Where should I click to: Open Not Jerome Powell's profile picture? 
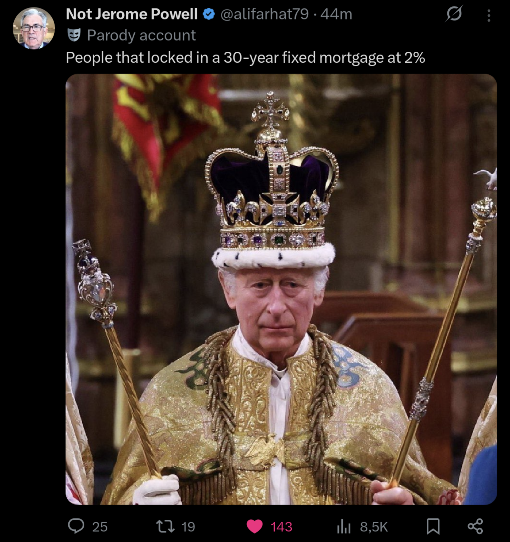pos(34,28)
